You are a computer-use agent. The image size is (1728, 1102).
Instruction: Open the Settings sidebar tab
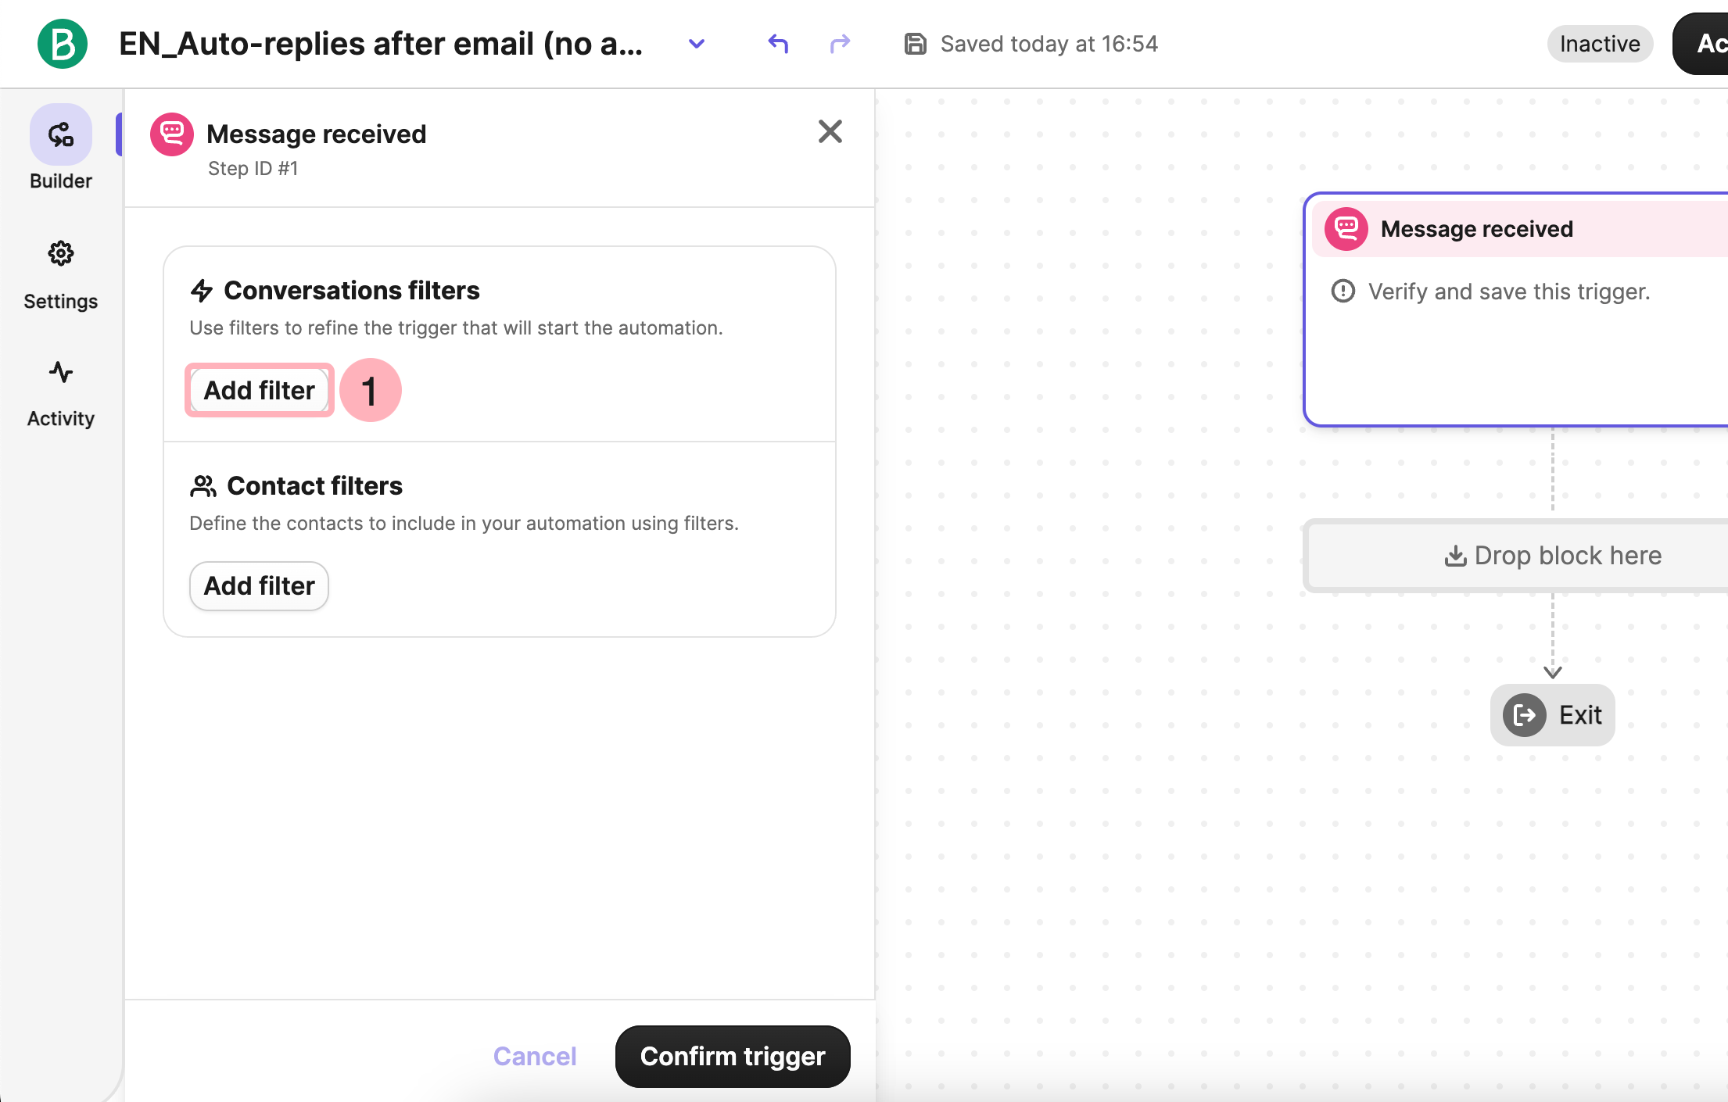click(61, 275)
